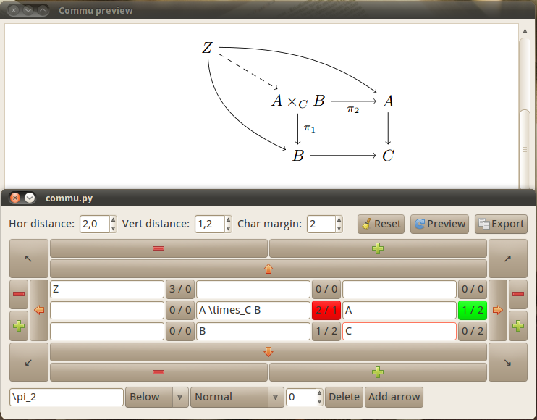Select the 0 / 0 cell before B field
This screenshot has height=420, width=537.
pos(180,331)
